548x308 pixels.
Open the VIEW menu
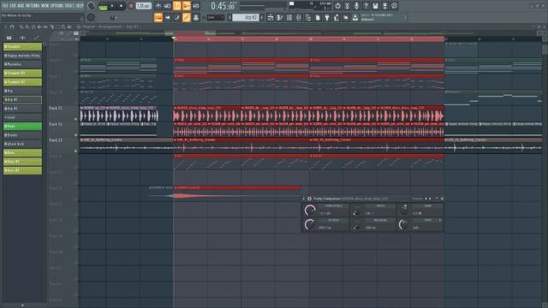[45, 6]
